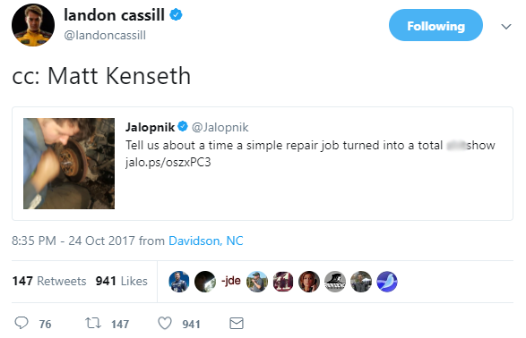This screenshot has height=338, width=526.
Task: Send tweet via envelope message icon
Action: tap(237, 324)
